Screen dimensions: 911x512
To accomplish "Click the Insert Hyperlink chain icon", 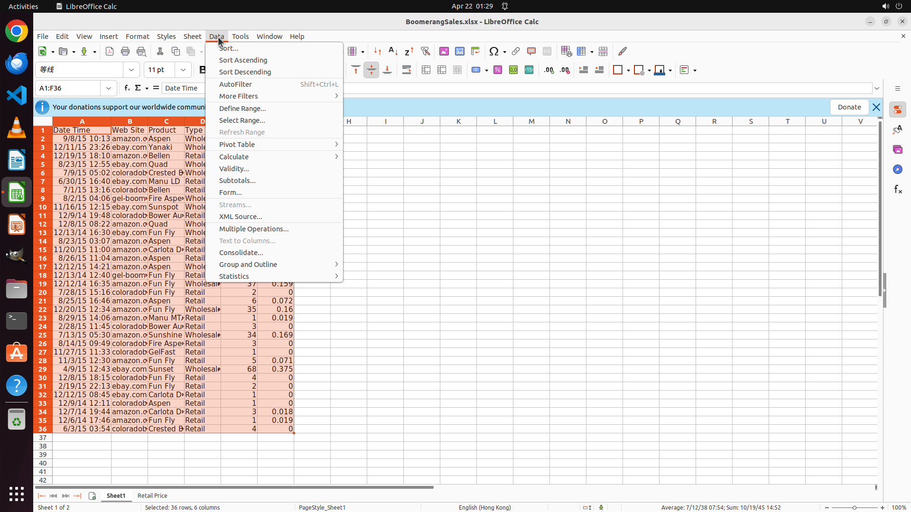I will pos(516,51).
